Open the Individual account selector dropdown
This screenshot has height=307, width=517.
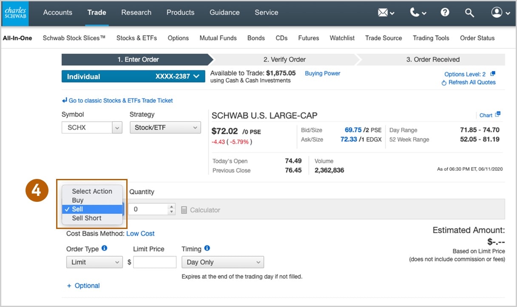click(x=134, y=76)
